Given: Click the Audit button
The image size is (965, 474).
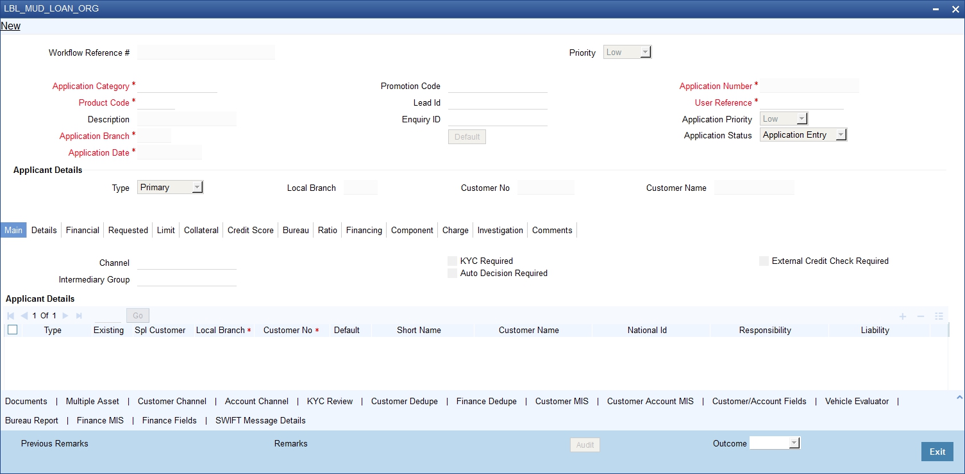Looking at the screenshot, I should pos(585,445).
